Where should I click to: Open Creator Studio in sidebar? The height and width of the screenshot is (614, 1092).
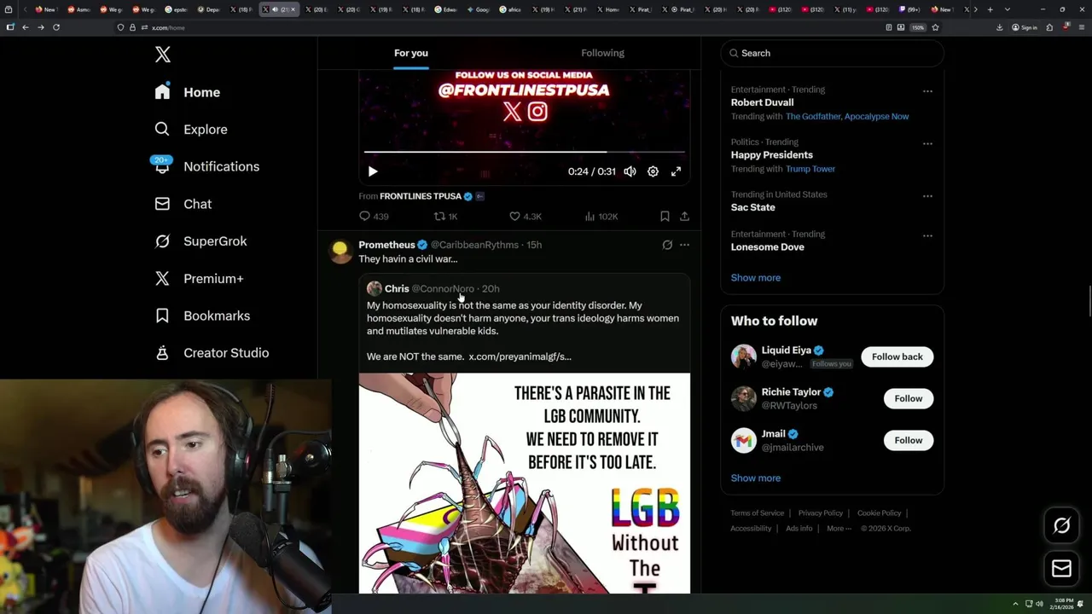(212, 353)
